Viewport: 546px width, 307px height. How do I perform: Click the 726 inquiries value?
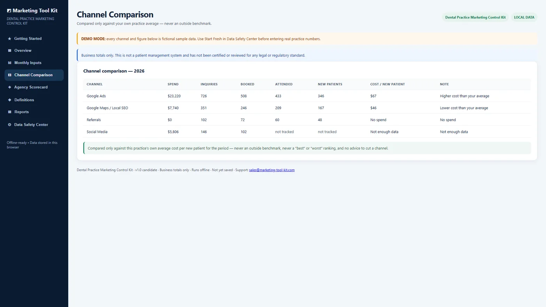[x=204, y=96]
